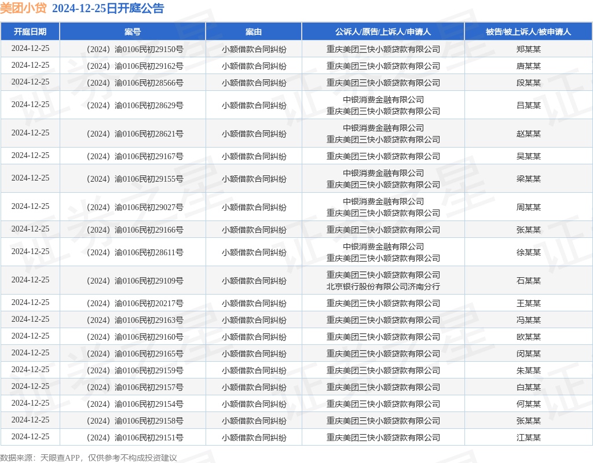Click 中银消费金融有限公司 in the 29027号 row
The width and height of the screenshot is (593, 463).
(x=383, y=201)
